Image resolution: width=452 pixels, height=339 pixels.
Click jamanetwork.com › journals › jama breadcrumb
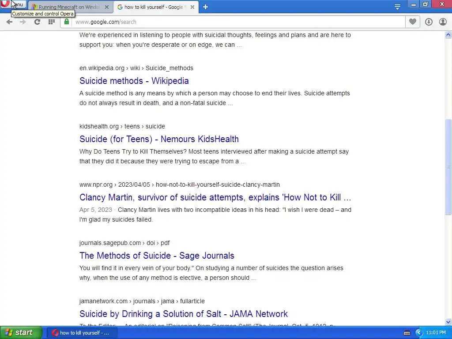click(142, 301)
